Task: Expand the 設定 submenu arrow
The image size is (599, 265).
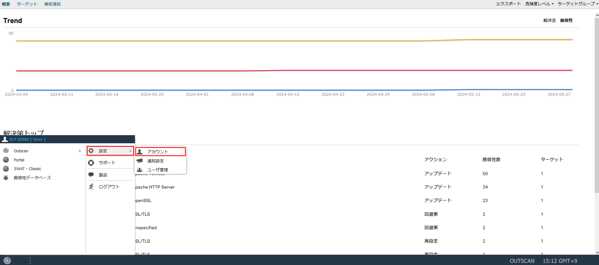Action: [x=131, y=151]
